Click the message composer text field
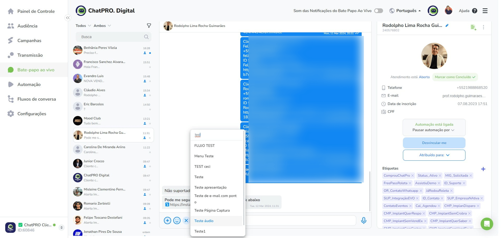 pyautogui.click(x=300, y=220)
